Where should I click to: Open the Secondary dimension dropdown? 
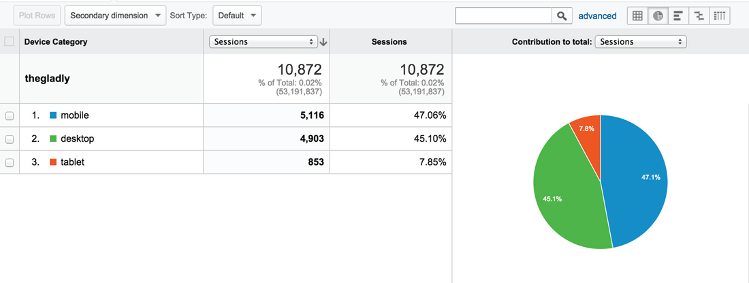(x=115, y=16)
